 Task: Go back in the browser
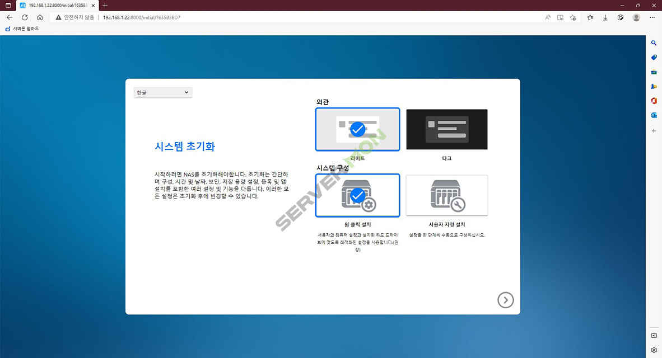point(10,17)
